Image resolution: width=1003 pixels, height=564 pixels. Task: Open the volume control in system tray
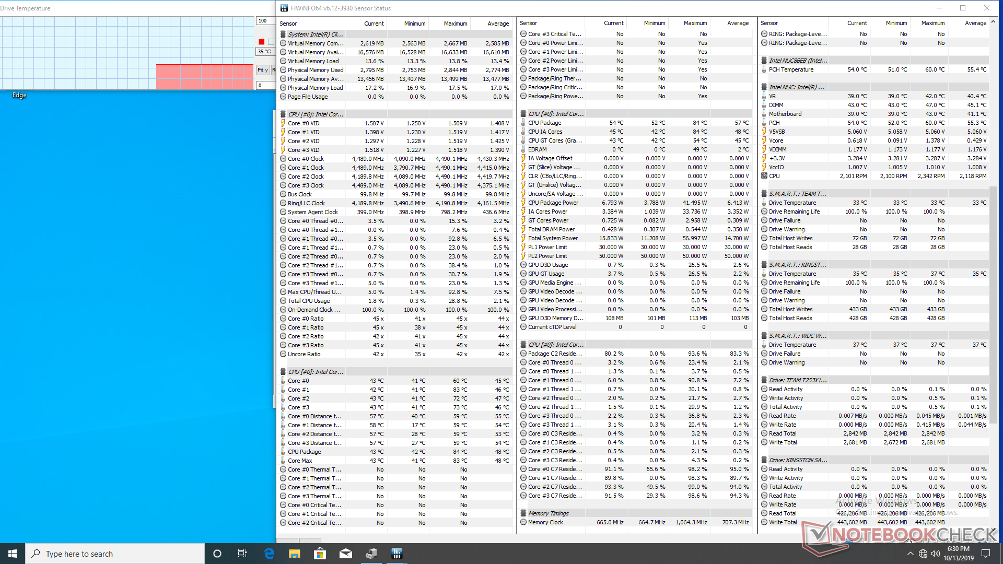point(935,554)
